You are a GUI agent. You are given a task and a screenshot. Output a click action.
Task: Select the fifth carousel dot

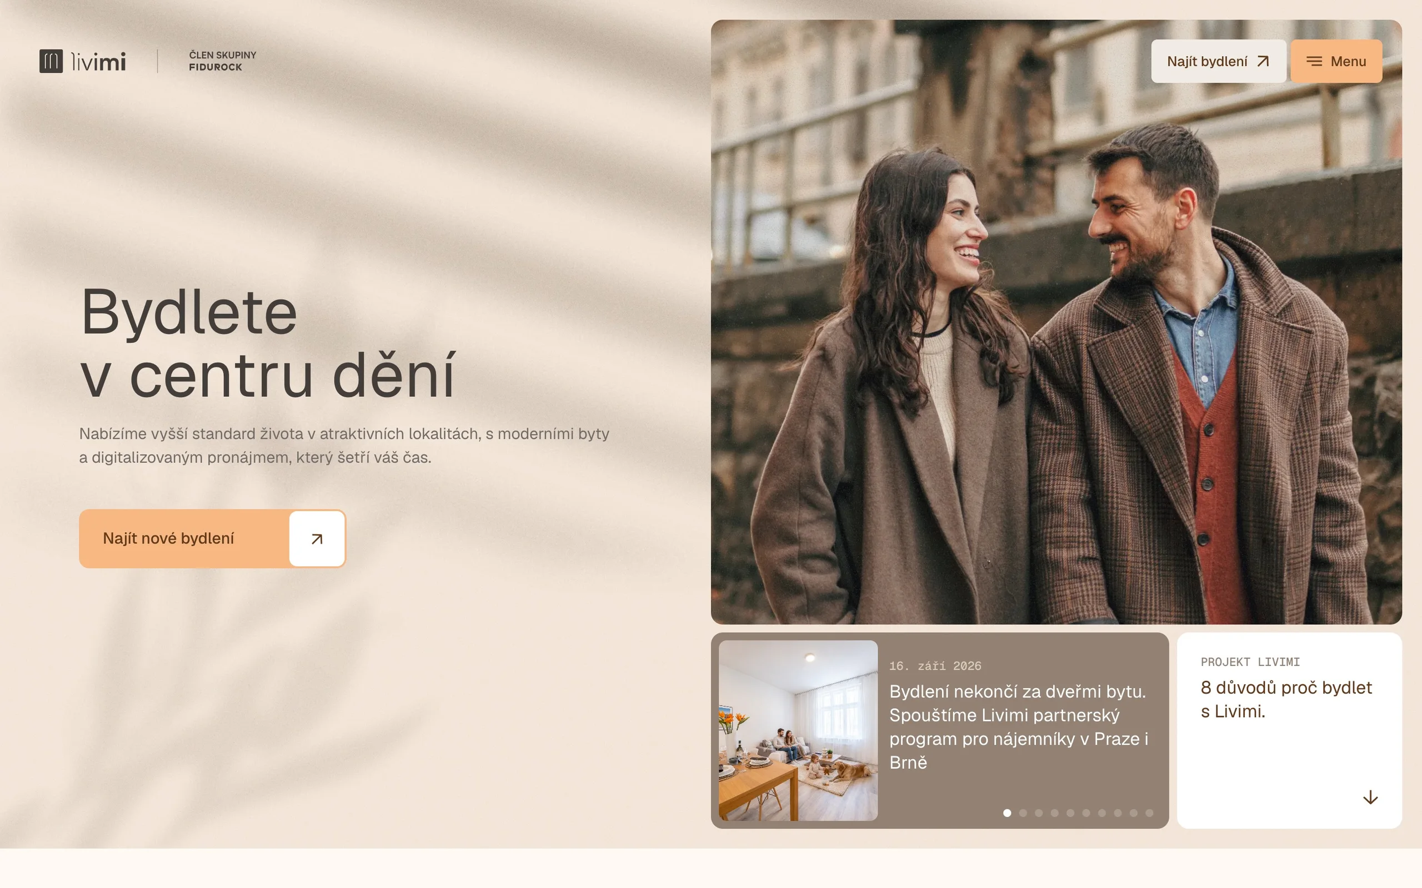[1070, 813]
